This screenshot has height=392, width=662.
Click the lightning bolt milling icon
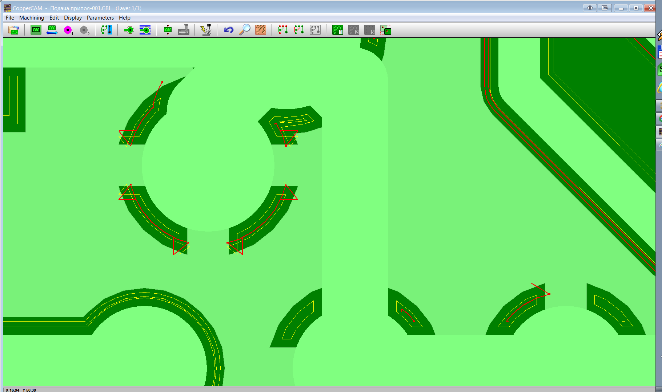pyautogui.click(x=206, y=30)
